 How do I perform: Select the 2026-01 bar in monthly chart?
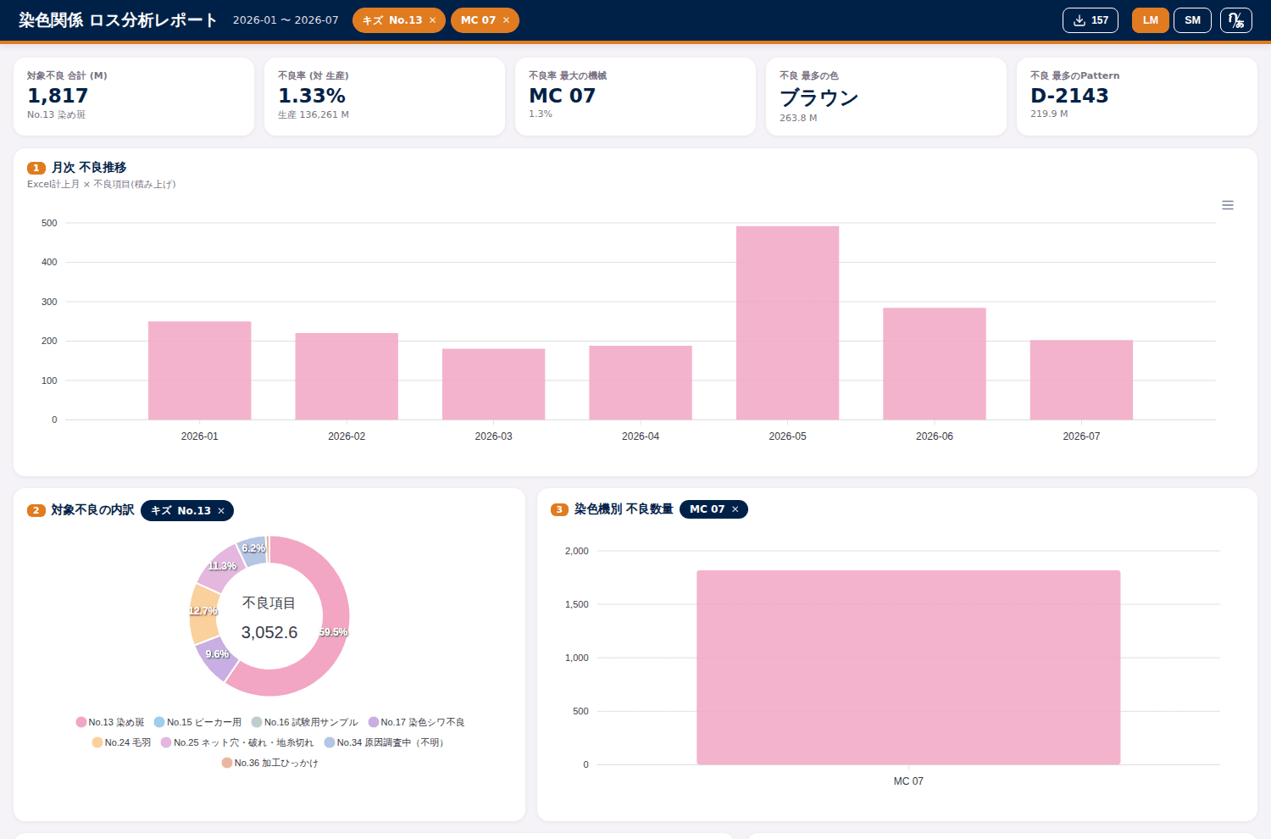click(200, 370)
